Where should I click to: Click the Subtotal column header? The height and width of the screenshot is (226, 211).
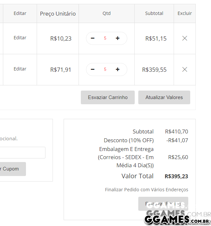click(x=154, y=13)
